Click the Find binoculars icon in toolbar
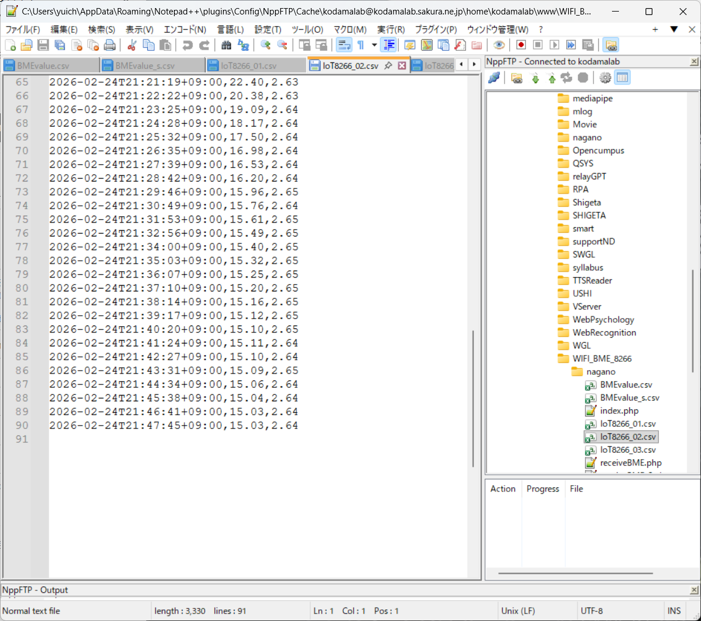Viewport: 701px width, 621px height. [x=227, y=45]
